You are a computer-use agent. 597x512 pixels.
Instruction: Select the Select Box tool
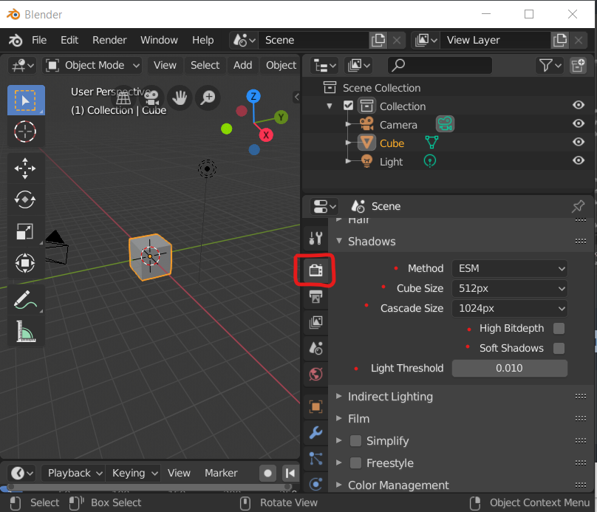click(x=26, y=100)
